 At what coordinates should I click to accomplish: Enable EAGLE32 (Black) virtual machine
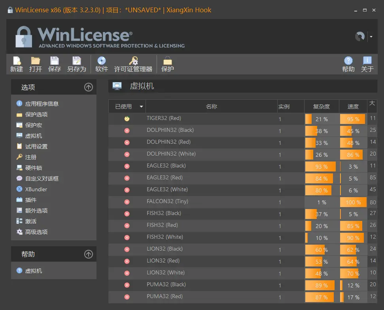pyautogui.click(x=127, y=166)
